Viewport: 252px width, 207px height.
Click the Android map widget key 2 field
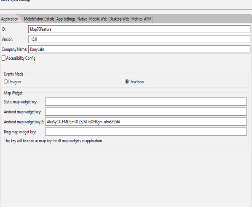point(146,122)
